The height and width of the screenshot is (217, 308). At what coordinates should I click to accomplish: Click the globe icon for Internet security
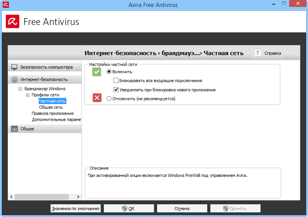[15, 79]
